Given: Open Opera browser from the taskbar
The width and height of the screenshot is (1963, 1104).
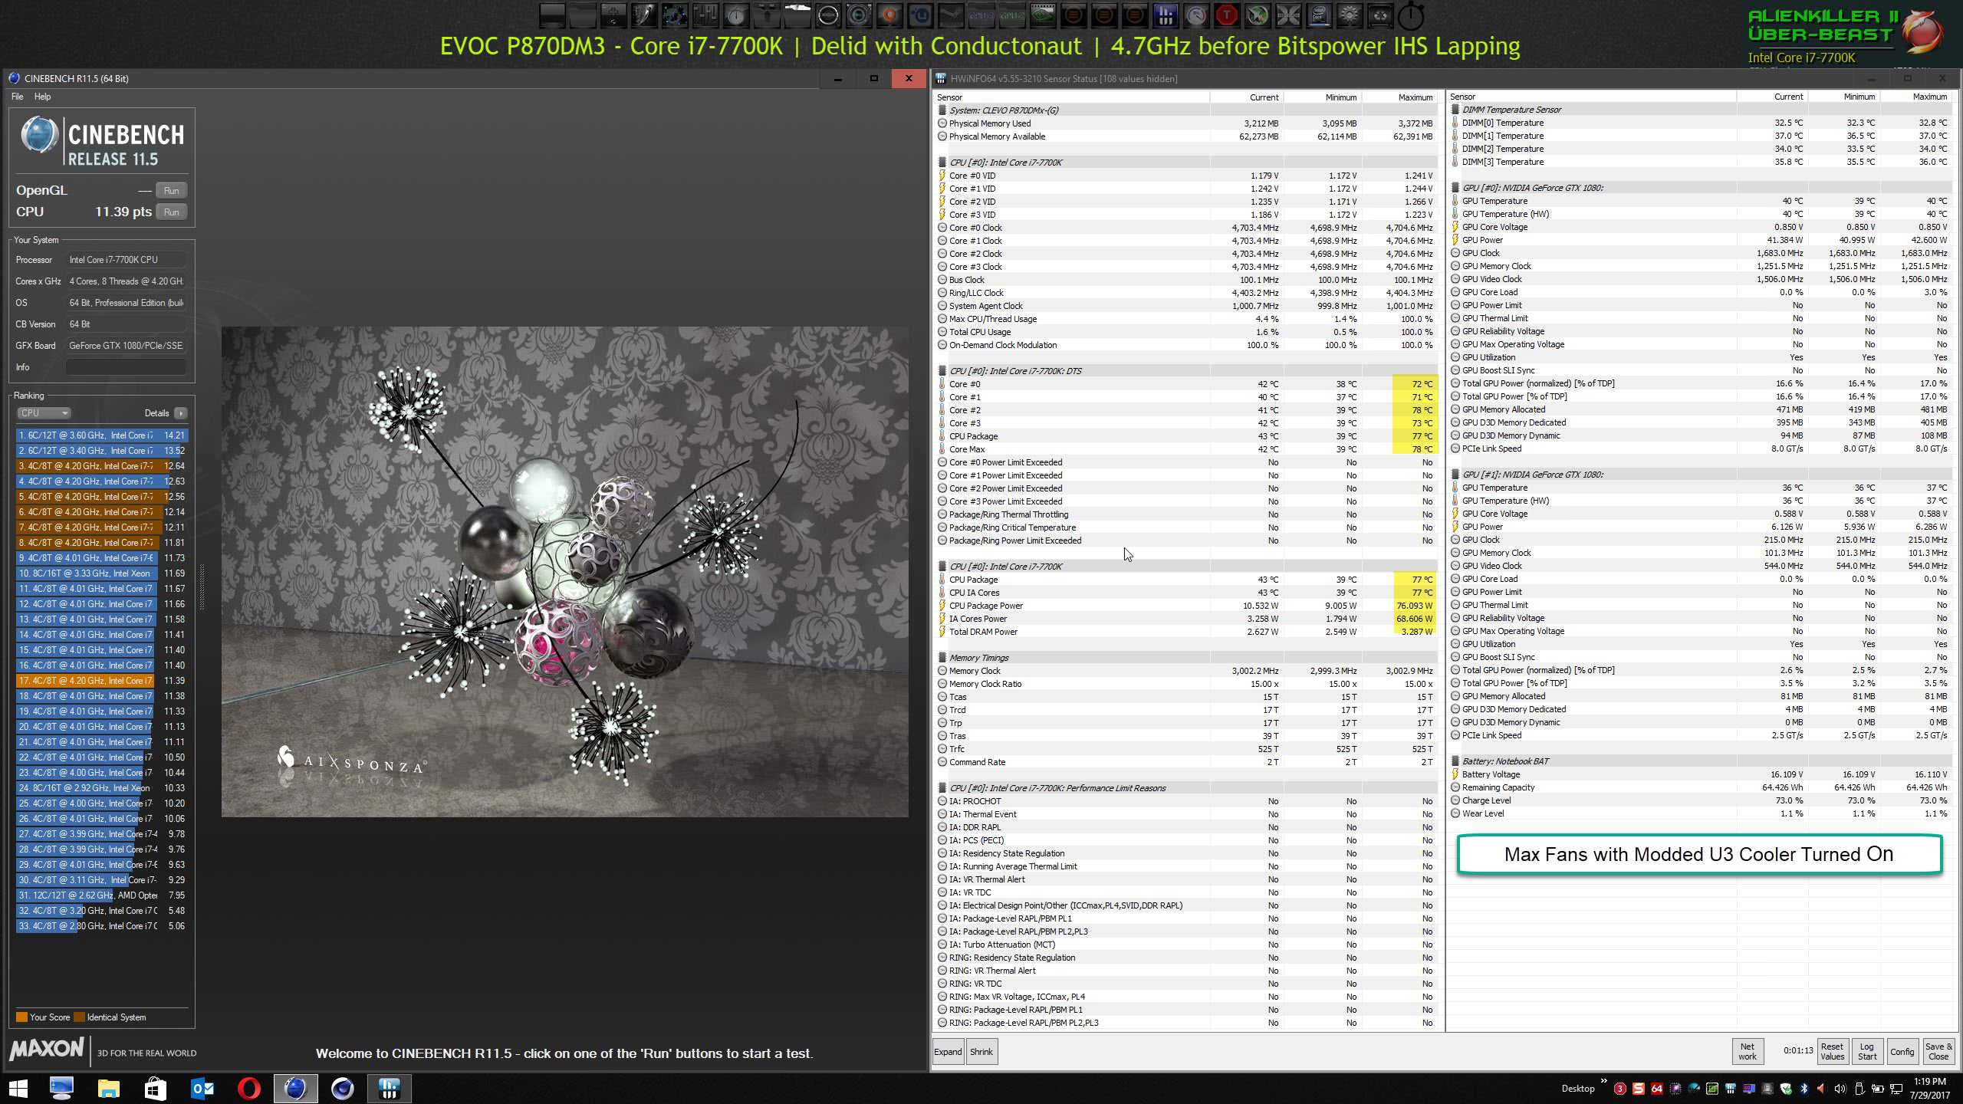Looking at the screenshot, I should (x=249, y=1088).
